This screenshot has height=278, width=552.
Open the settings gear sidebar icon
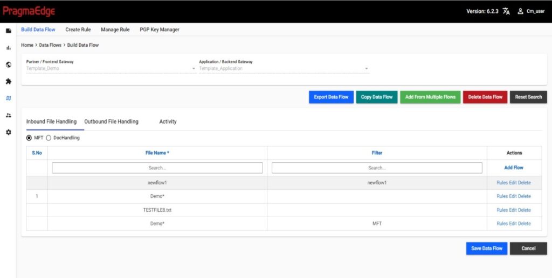pos(8,132)
